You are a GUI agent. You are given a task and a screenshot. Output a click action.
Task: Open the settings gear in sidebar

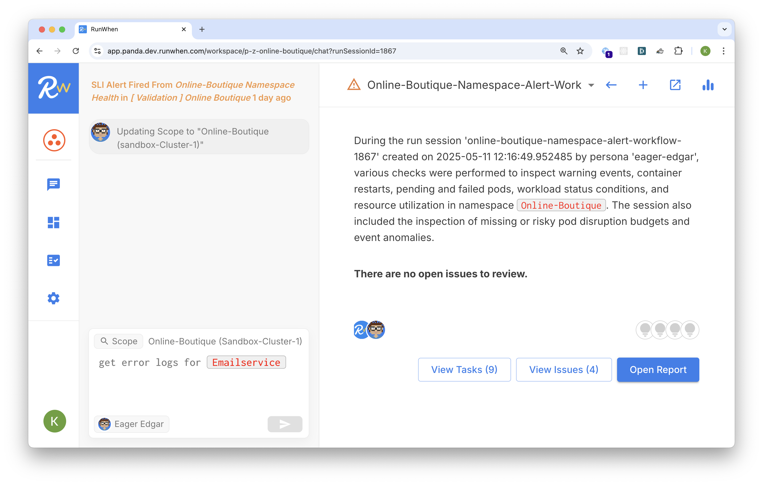coord(54,298)
